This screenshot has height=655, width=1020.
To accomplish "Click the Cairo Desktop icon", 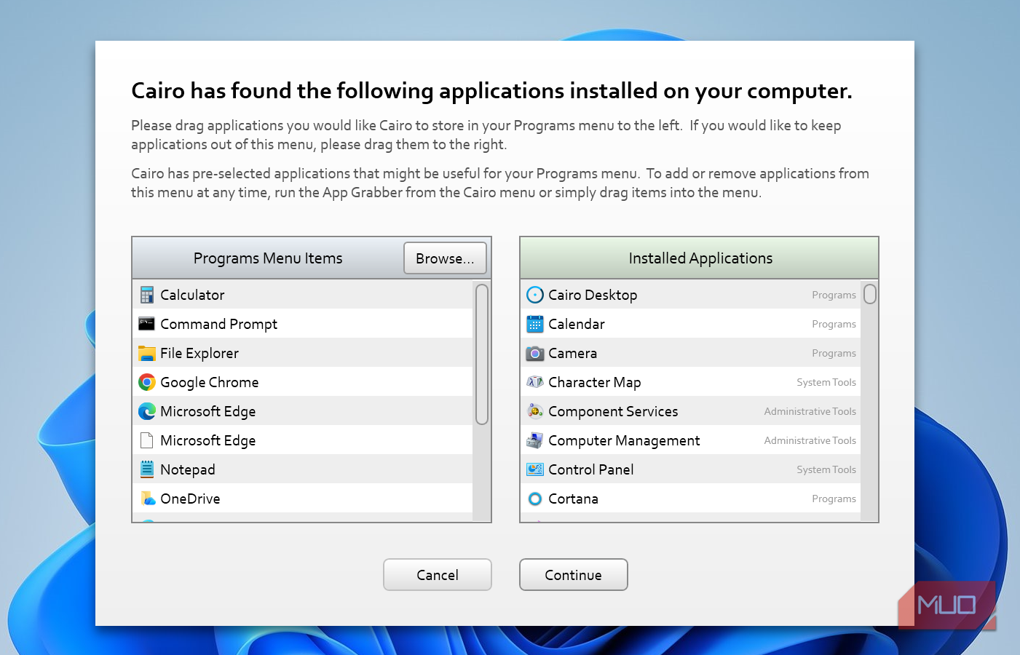I will (x=535, y=295).
